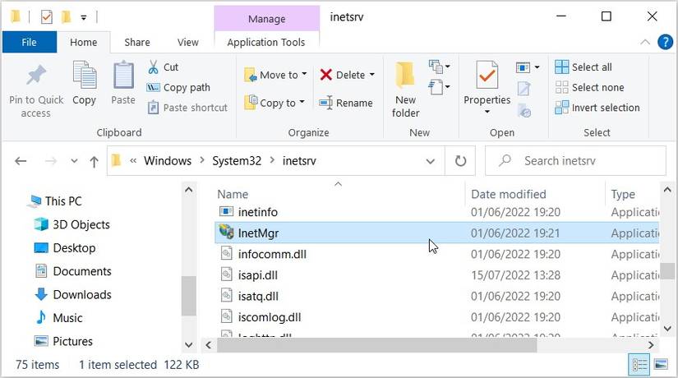Click System32 in the breadcrumb path
This screenshot has width=678, height=378.
coord(237,161)
